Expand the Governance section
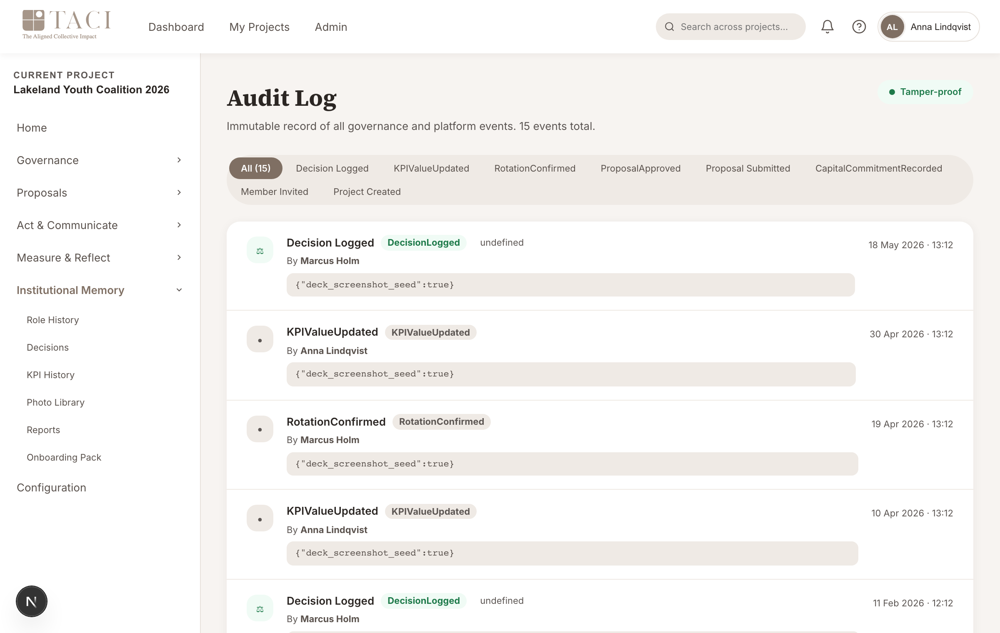1000x633 pixels. (x=100, y=160)
